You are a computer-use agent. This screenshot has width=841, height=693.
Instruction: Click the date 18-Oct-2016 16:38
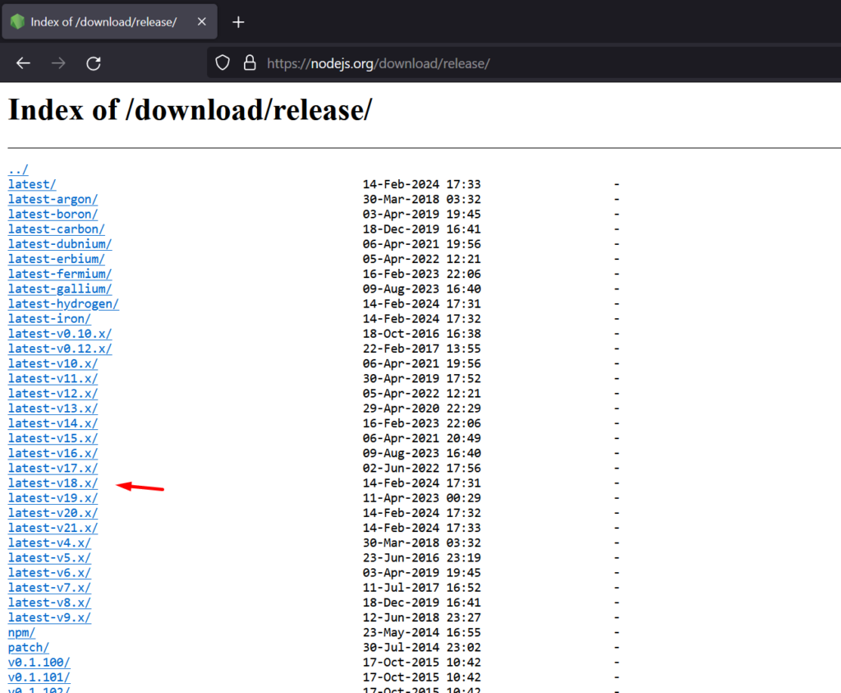(x=421, y=334)
